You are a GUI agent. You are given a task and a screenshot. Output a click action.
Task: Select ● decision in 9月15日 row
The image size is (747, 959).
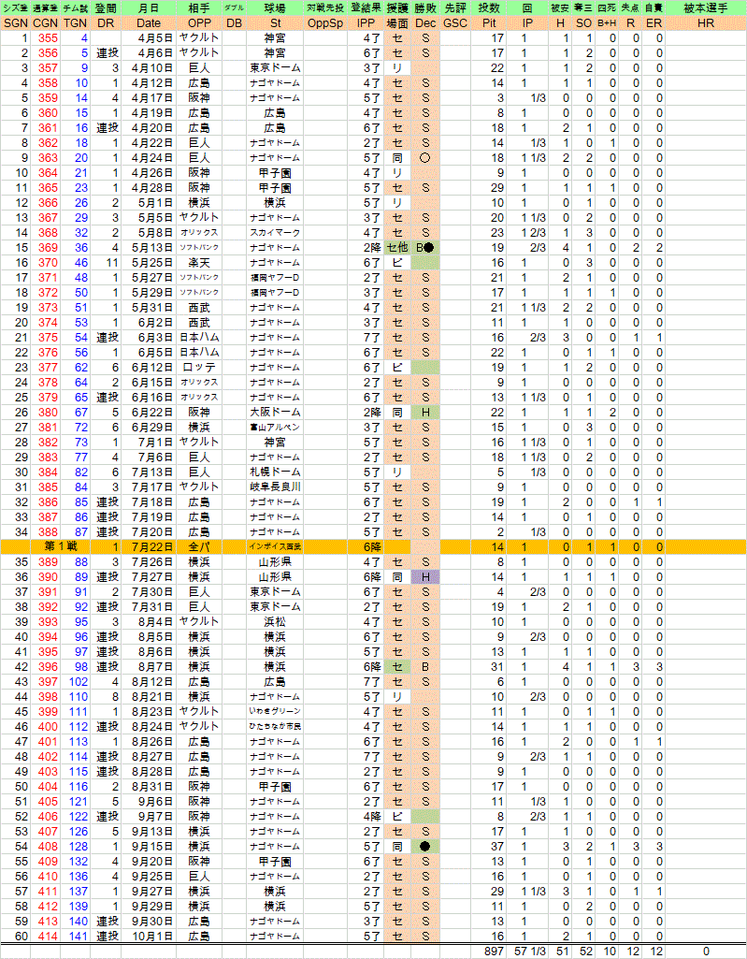[x=425, y=847]
